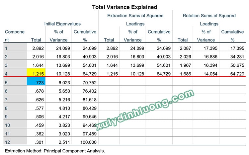
Task: Select component row label 12
Action: click(7, 142)
